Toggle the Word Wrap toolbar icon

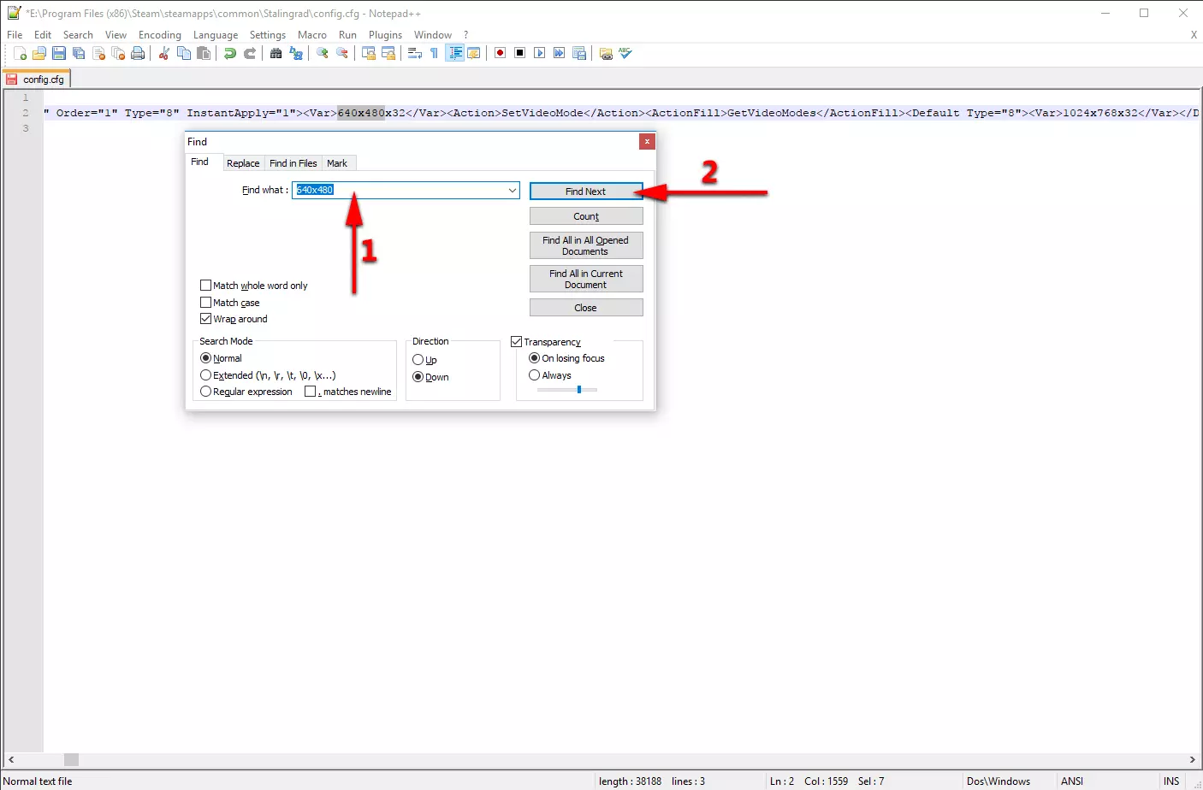pyautogui.click(x=414, y=53)
